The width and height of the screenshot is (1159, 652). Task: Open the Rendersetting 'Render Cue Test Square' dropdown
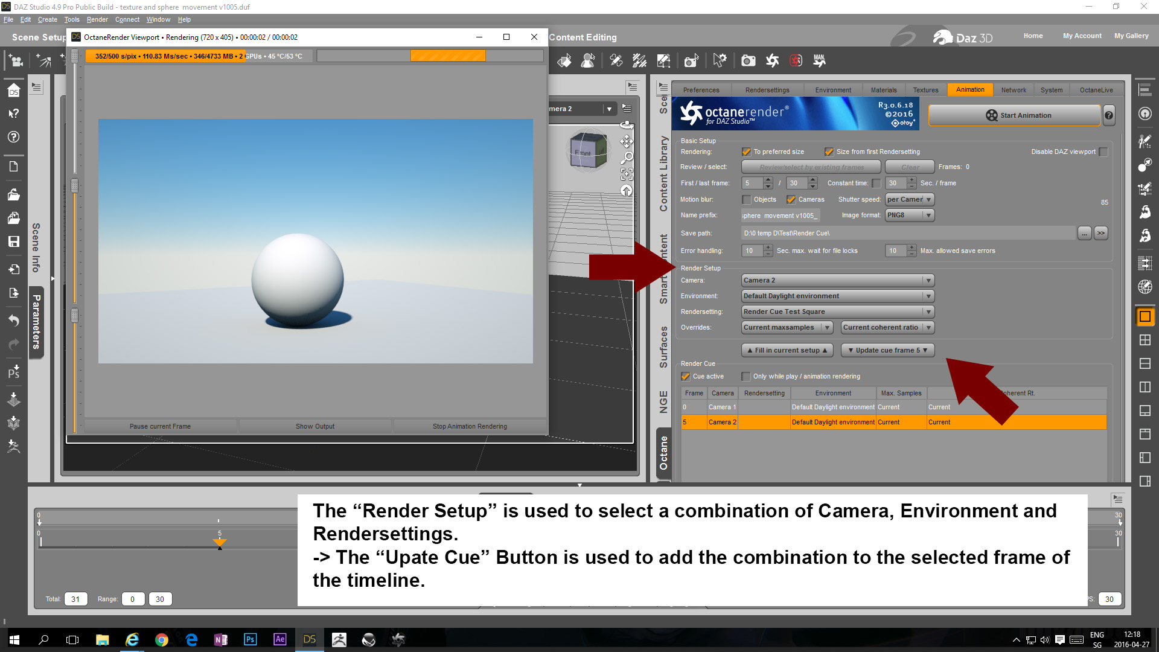point(837,312)
